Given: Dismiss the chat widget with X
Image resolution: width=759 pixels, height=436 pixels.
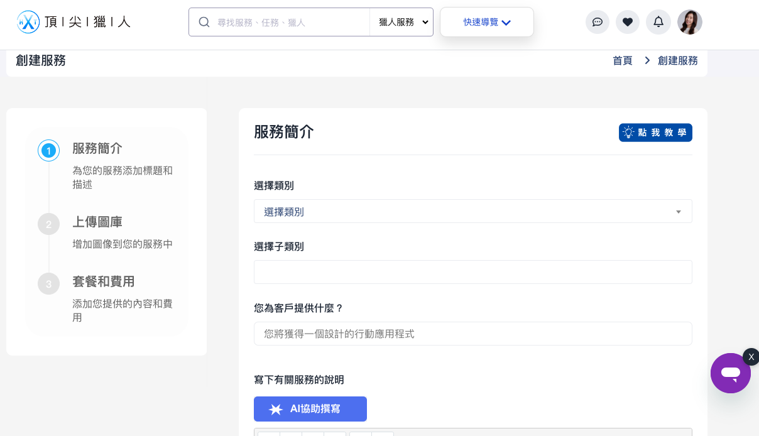Looking at the screenshot, I should [x=751, y=357].
